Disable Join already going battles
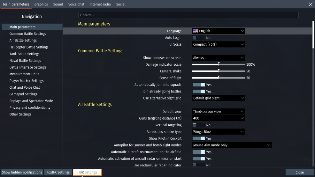Image resolution: width=315 pixels, height=177 pixels. [x=198, y=92]
